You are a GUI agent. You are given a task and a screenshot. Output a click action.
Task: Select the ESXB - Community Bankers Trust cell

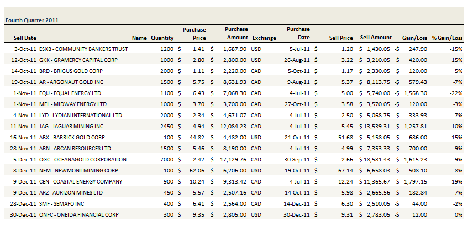click(x=83, y=49)
